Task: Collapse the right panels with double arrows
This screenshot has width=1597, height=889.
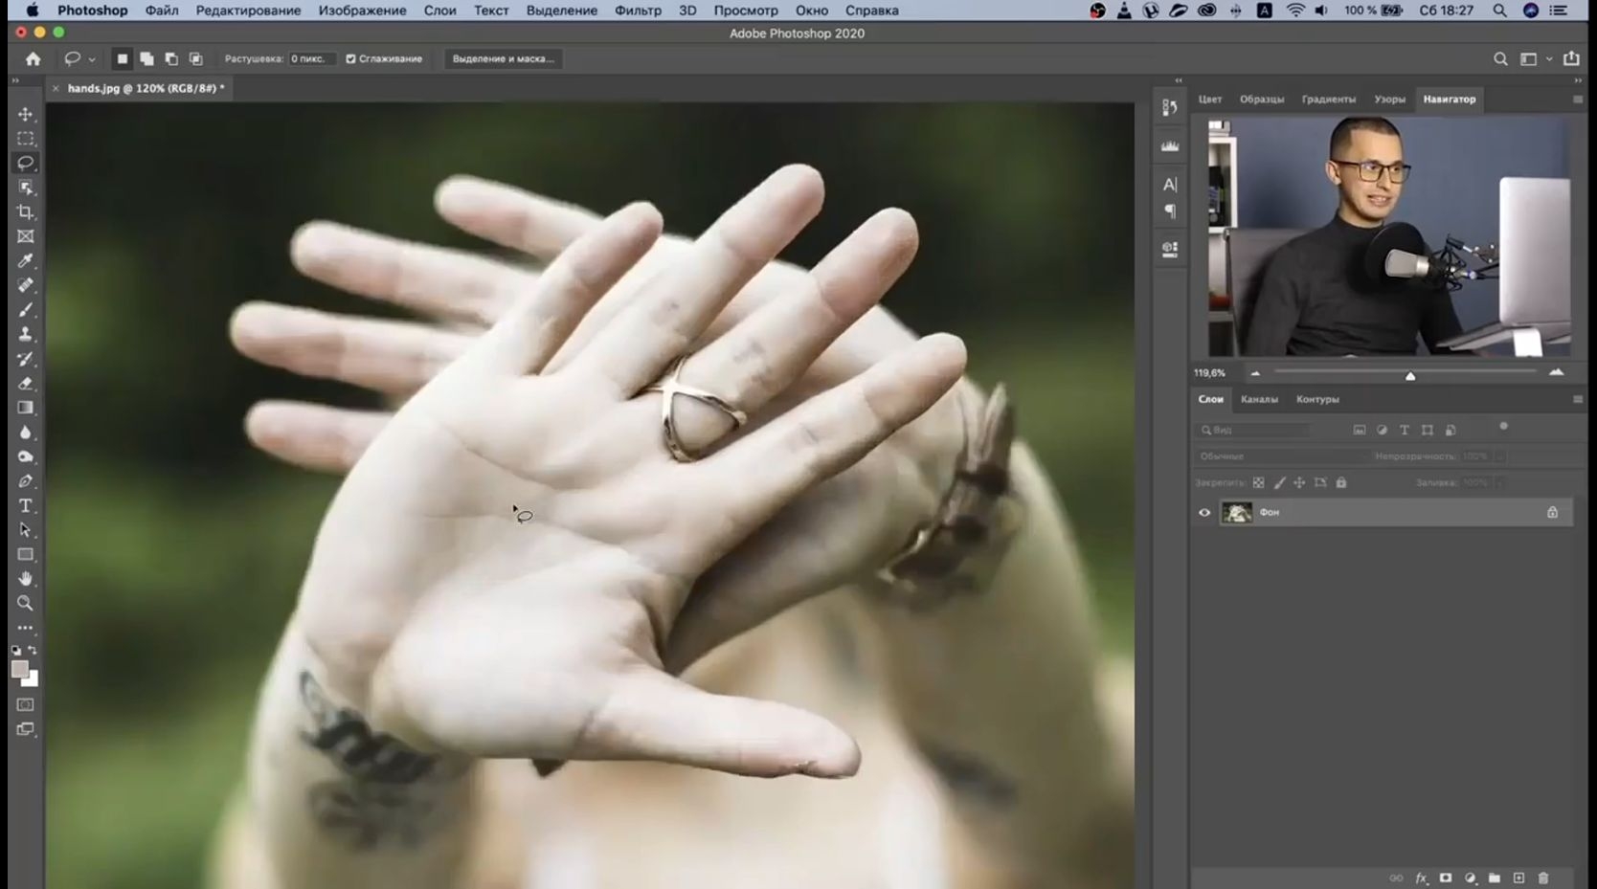Action: click(1578, 80)
